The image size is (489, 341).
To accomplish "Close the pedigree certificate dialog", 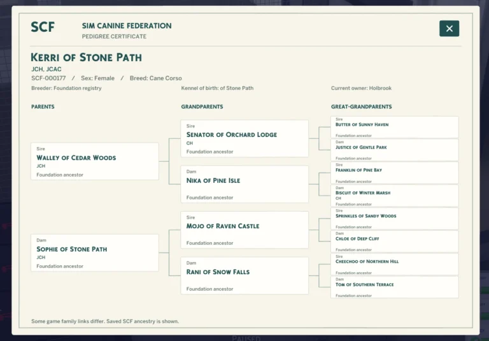I will click(449, 29).
